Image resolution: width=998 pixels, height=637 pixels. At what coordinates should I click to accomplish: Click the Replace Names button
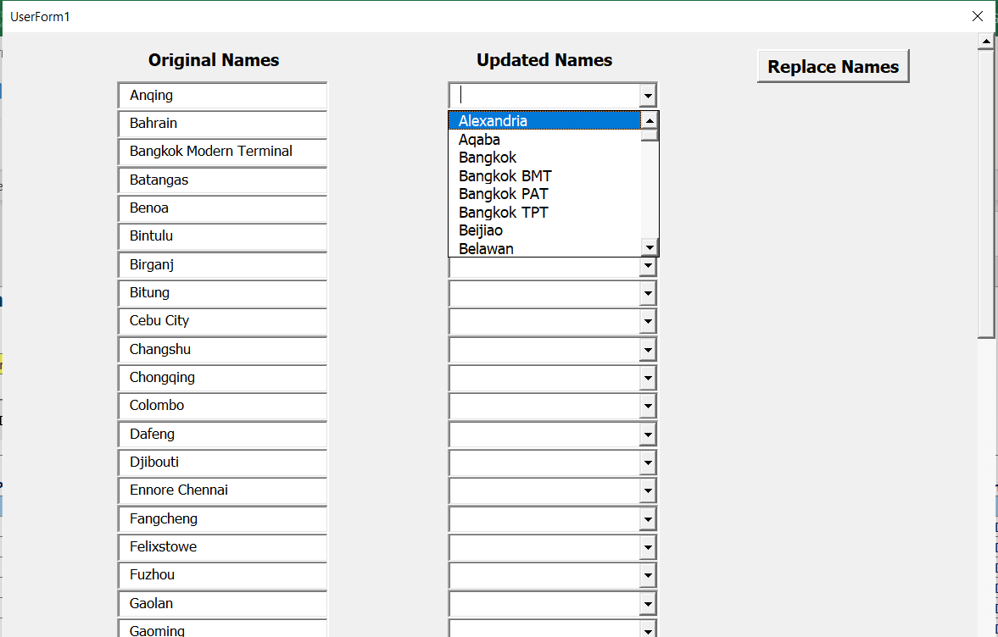coord(833,66)
